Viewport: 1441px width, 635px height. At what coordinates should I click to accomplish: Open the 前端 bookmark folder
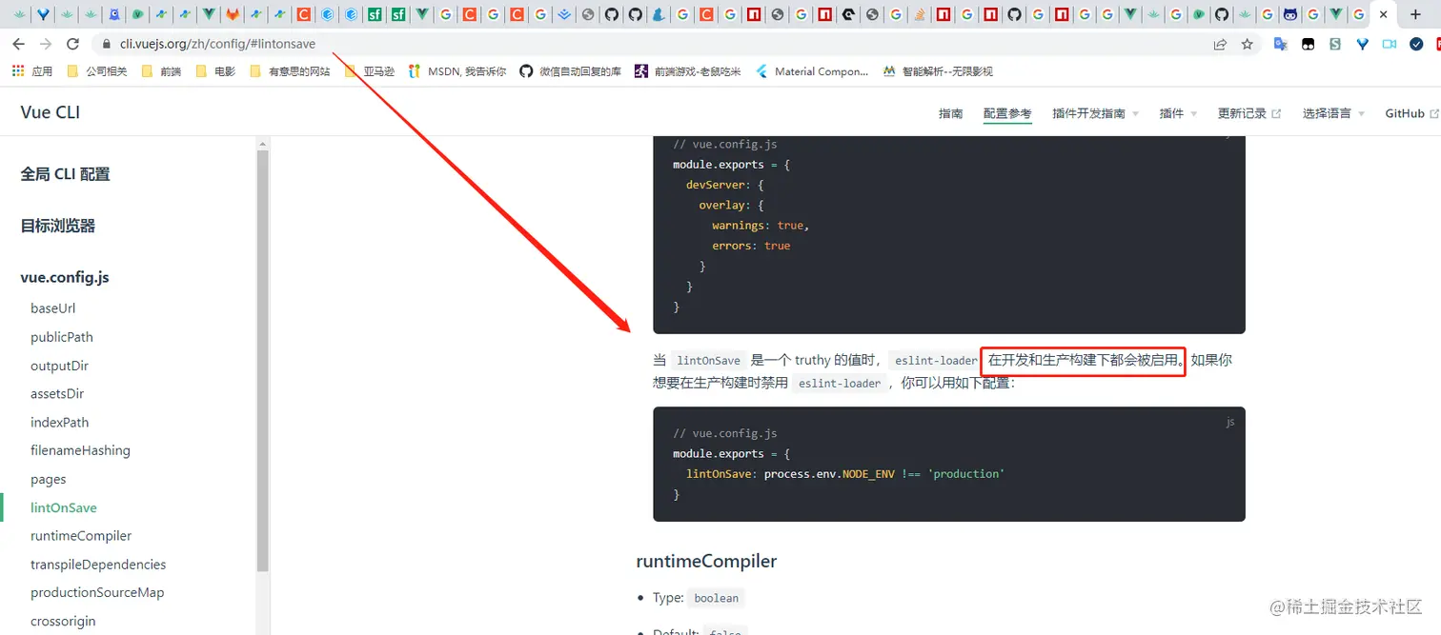coord(160,71)
